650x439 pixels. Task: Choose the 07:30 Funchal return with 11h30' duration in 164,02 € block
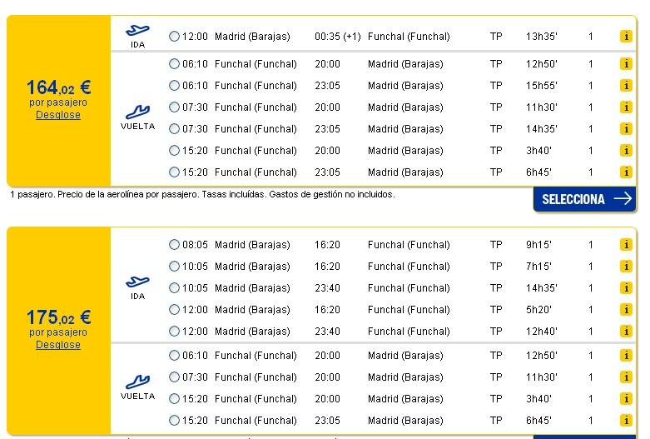tap(174, 107)
